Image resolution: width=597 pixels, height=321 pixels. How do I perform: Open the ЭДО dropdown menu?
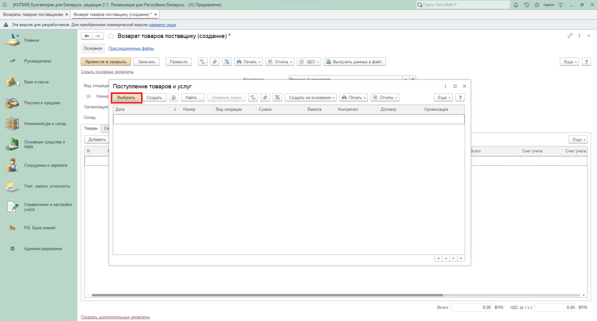(308, 61)
